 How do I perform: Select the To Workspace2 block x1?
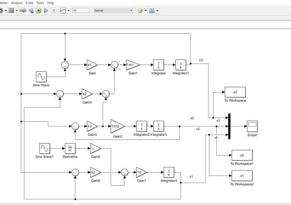pos(242,176)
